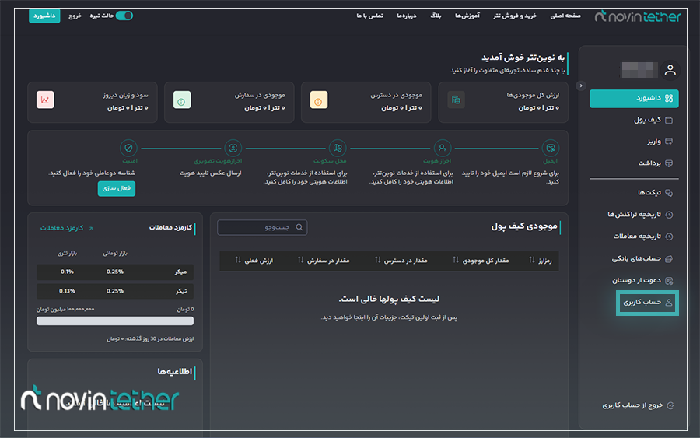Click the خروج link in header
Screen dimensions: 700x438
(75, 16)
